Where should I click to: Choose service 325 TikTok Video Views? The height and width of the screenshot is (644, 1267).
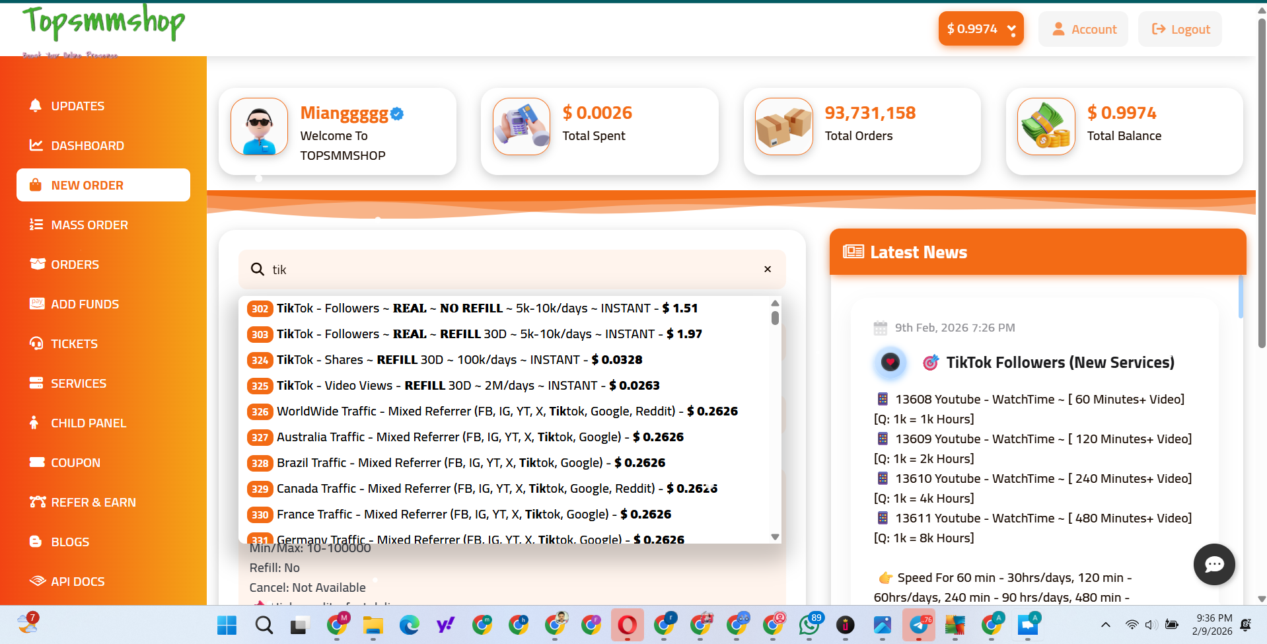coord(468,386)
